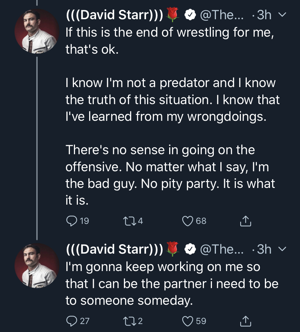Open the tweet text about "pity party"
This screenshot has height=332, width=300.
point(170,183)
